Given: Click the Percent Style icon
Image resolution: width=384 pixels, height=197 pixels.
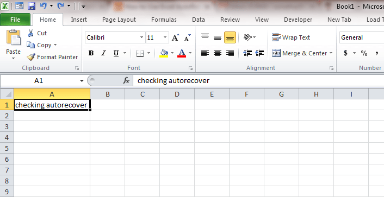Looking at the screenshot, I should [364, 53].
